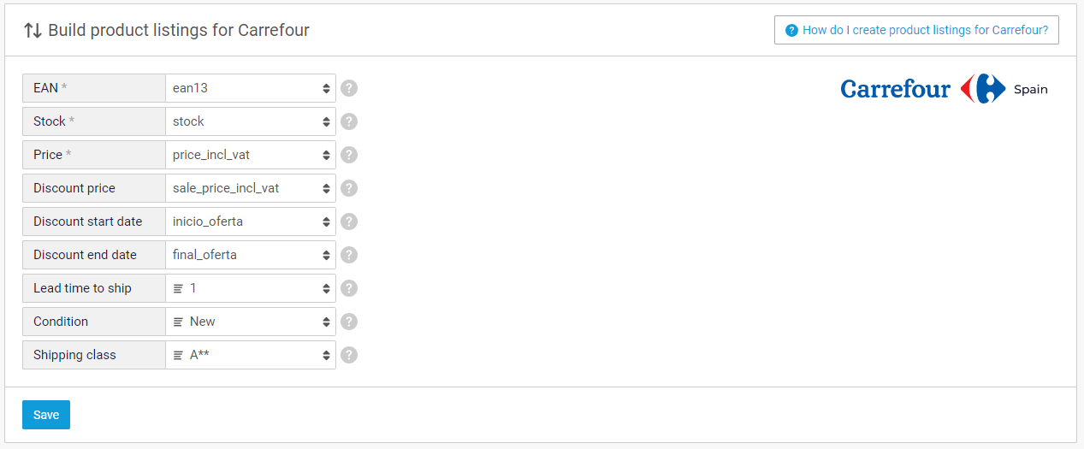Open Discount price dropdown sale_price_incl_vat
The image size is (1084, 449).
pos(251,188)
